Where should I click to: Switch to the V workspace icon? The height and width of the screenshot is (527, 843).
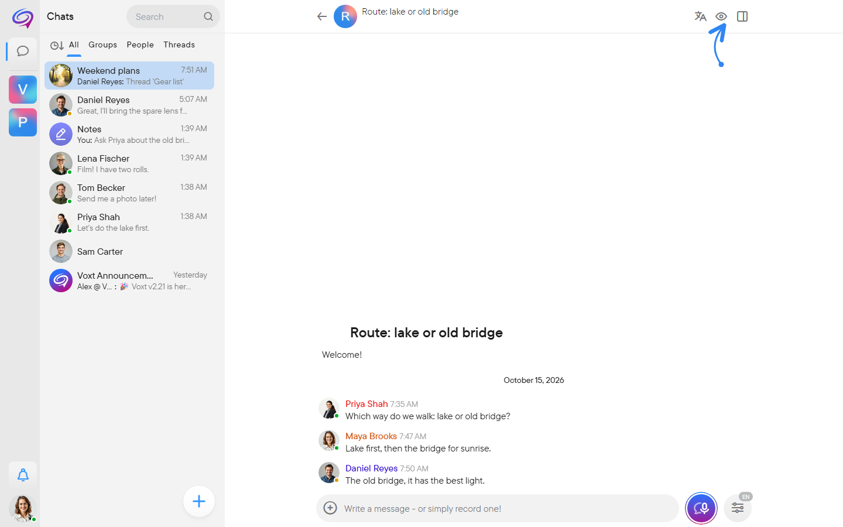[x=23, y=90]
